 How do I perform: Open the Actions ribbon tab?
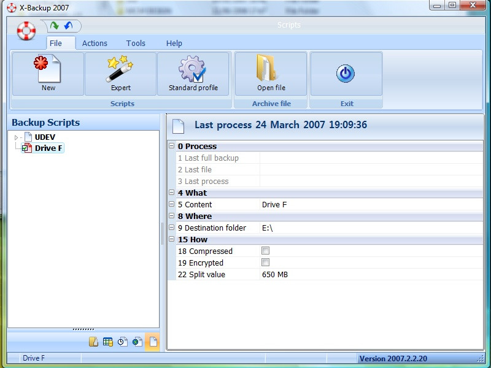point(95,43)
